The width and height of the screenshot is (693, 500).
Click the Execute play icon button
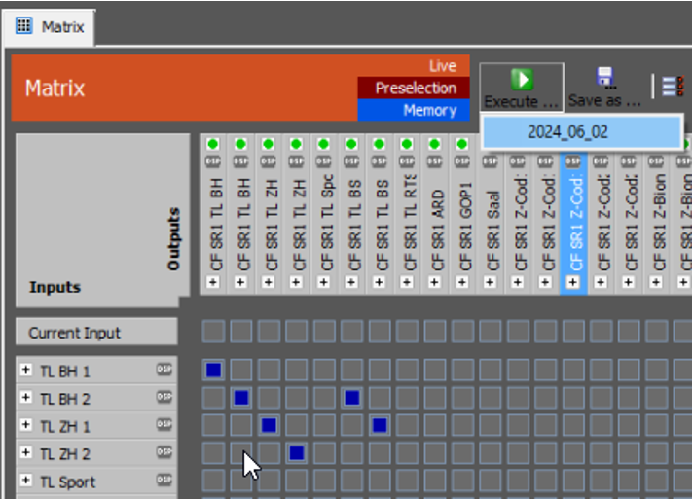(x=522, y=80)
